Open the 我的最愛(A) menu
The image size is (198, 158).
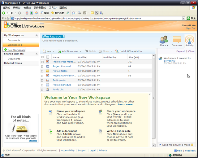[40, 7]
